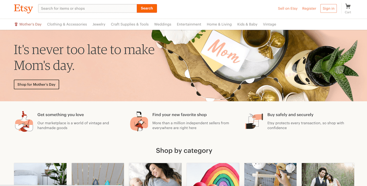Open the Jewelry category menu
This screenshot has height=186, width=367.
(x=99, y=24)
